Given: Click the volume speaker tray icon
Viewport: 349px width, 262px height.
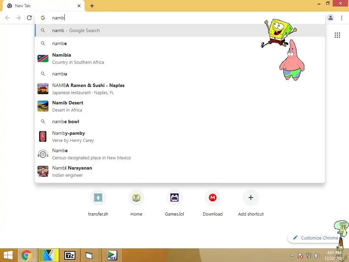Looking at the screenshot, I should [x=317, y=256].
